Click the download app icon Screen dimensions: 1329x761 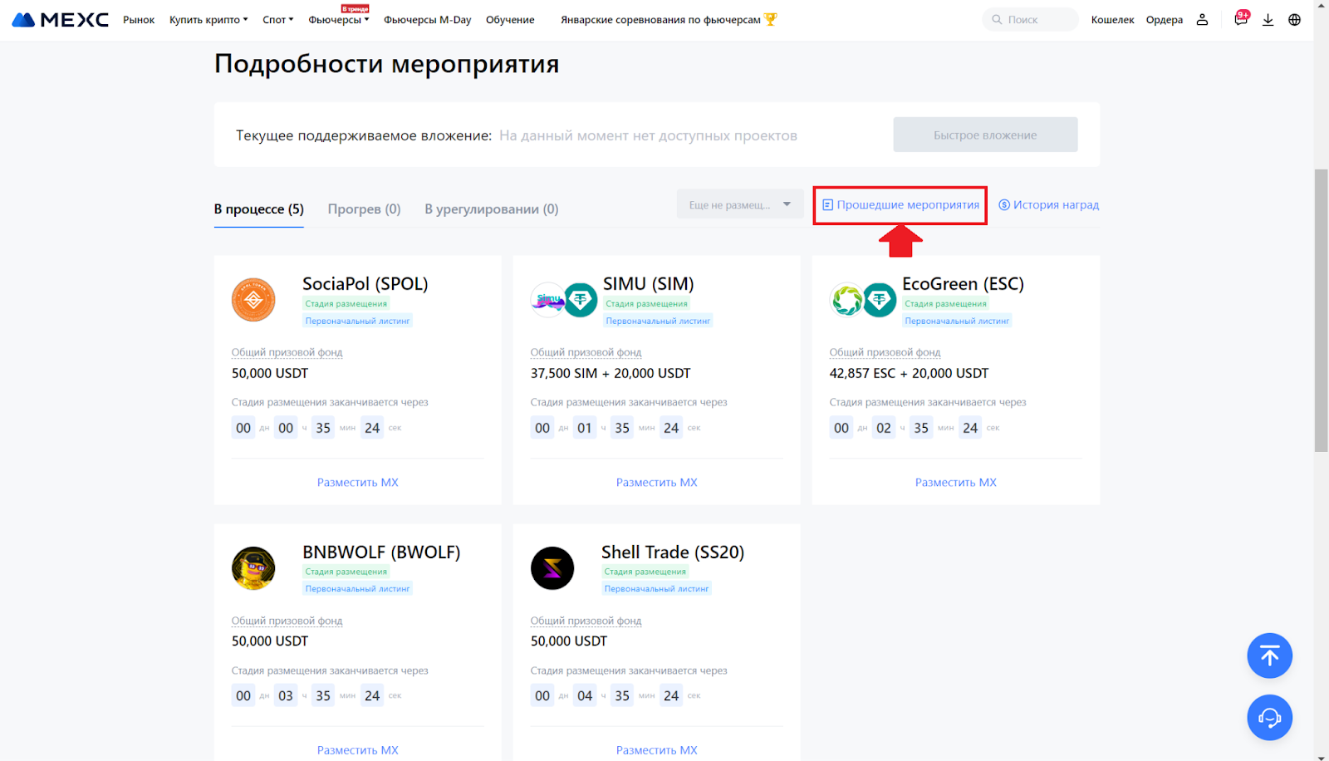1268,20
